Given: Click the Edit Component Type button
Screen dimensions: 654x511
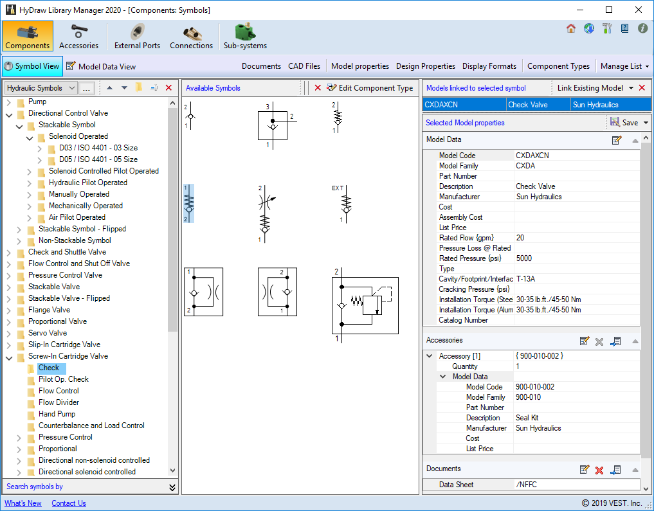Looking at the screenshot, I should (x=370, y=88).
